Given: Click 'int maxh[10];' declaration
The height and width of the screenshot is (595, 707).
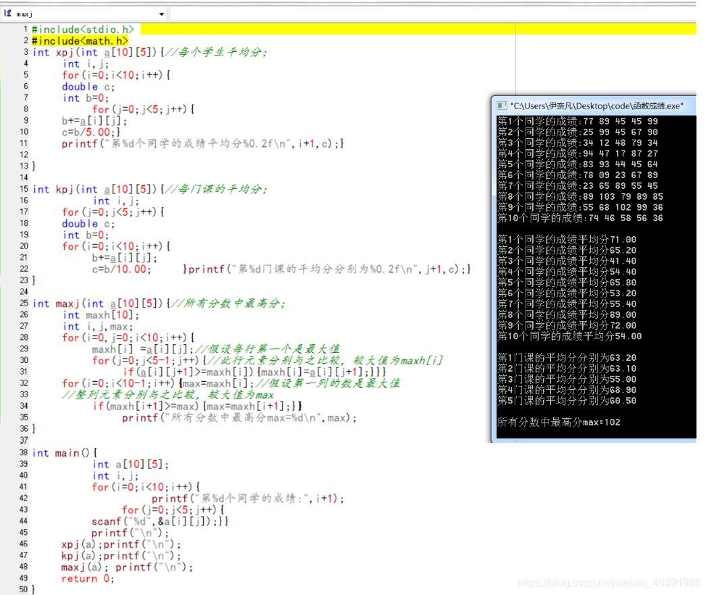Looking at the screenshot, I should (101, 315).
